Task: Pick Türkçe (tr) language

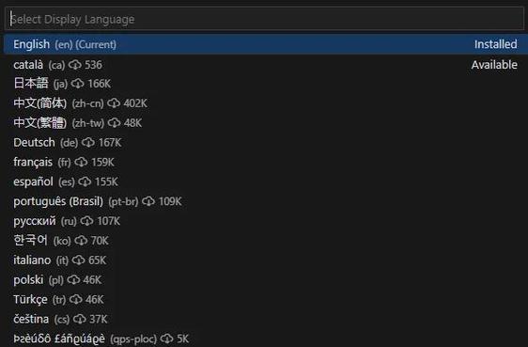Action: 266,299
